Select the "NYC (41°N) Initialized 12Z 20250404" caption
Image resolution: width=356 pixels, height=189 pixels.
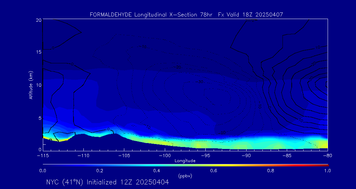[107, 182]
